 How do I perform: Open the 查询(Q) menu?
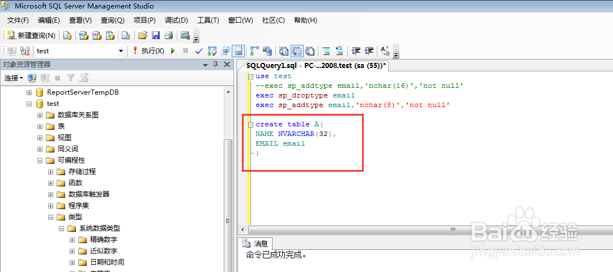[113, 20]
